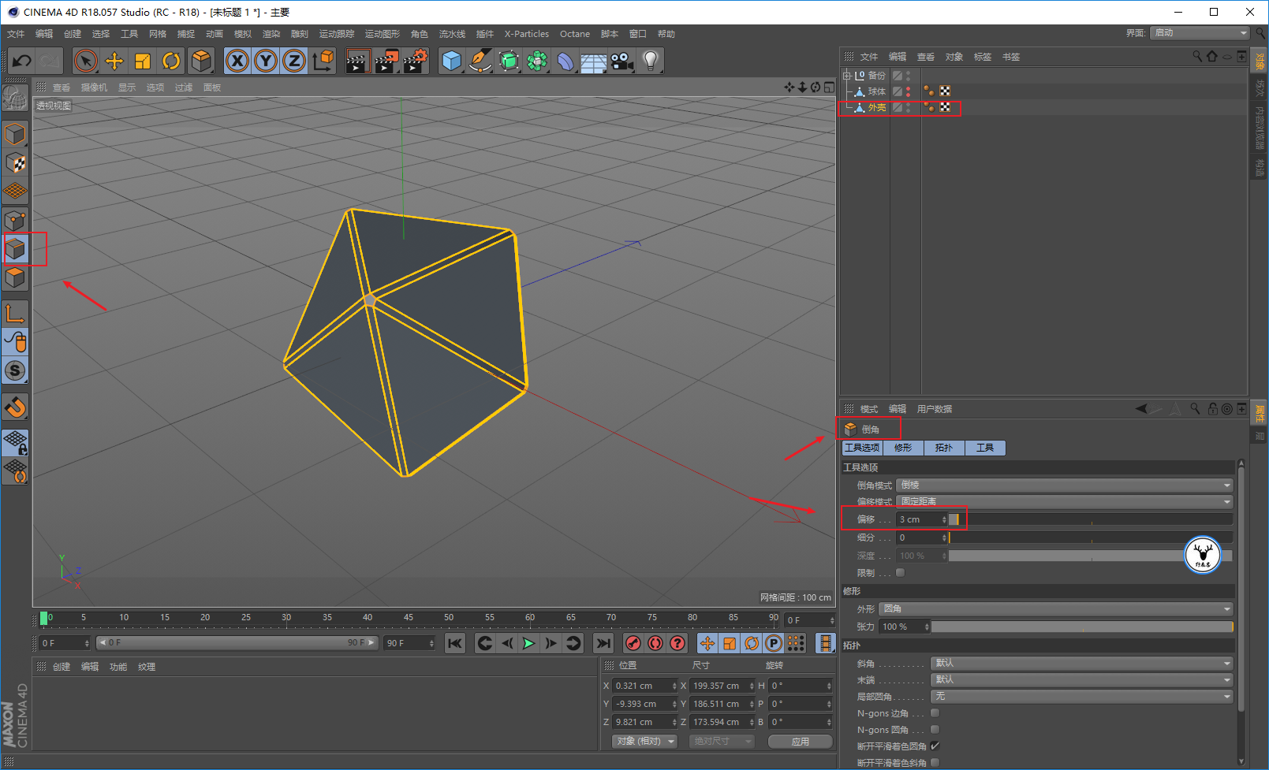Enable the Axis mode L icon
This screenshot has height=770, width=1269.
pyautogui.click(x=15, y=313)
